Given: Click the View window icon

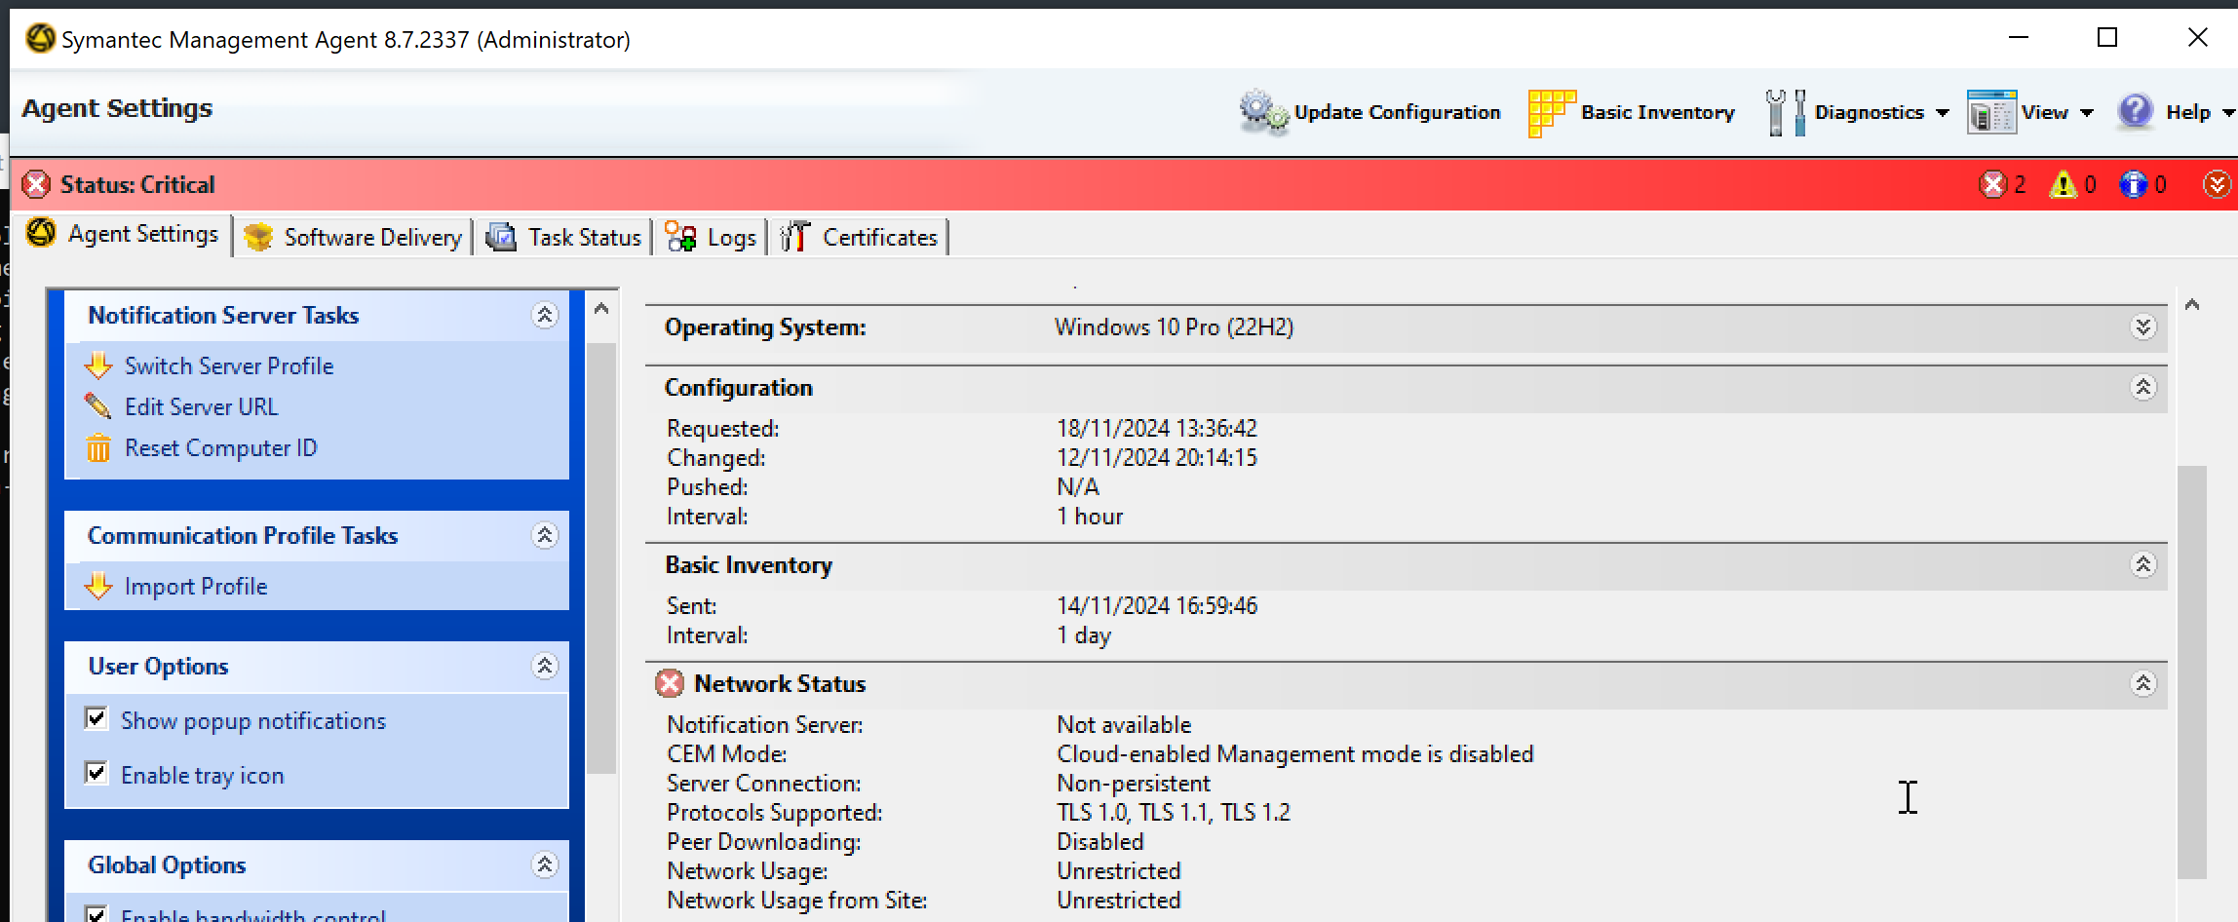Looking at the screenshot, I should [1991, 113].
